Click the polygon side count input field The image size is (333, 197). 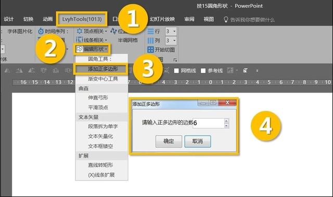tap(208, 123)
